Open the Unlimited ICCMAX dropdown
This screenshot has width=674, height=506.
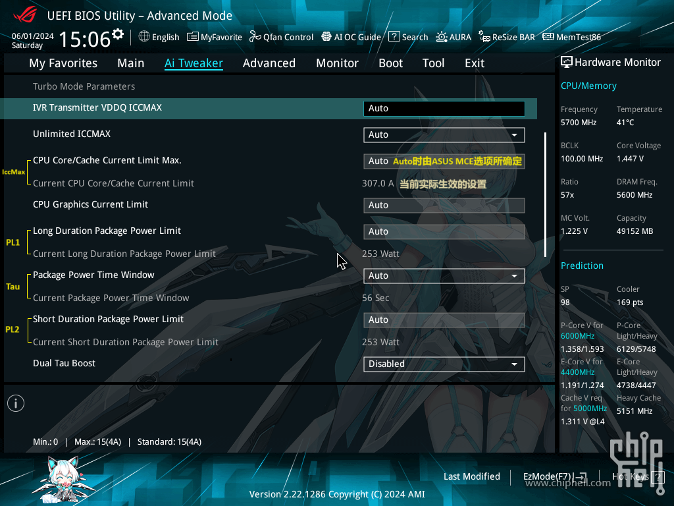444,134
